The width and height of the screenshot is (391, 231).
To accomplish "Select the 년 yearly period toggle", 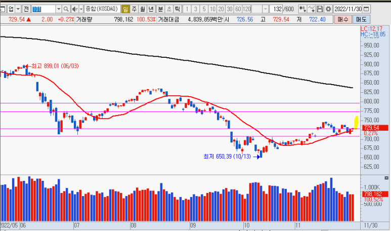I will (151, 10).
